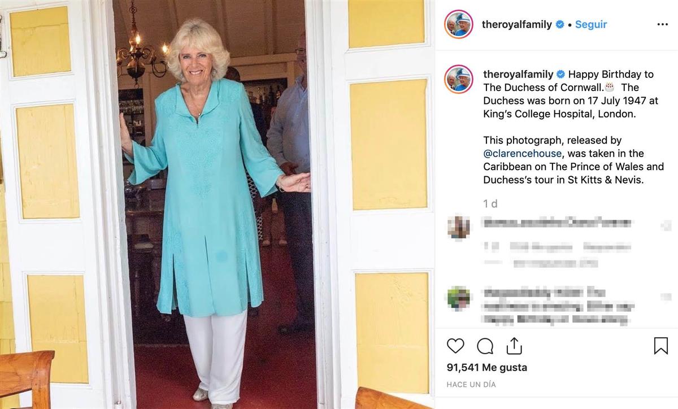
Task: View the 91,541 Me gusta likes list
Action: [x=487, y=367]
